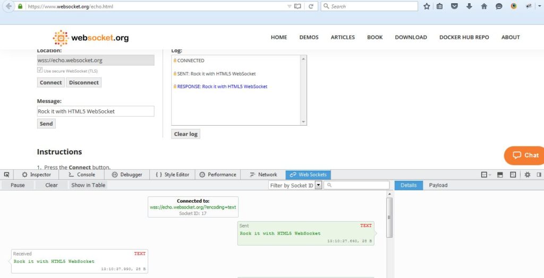Switch to the Inspector tab
The width and height of the screenshot is (544, 278).
coord(37,175)
